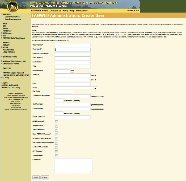Click the Add button
Image resolution: width=186 pixels, height=181 pixels.
[36, 178]
